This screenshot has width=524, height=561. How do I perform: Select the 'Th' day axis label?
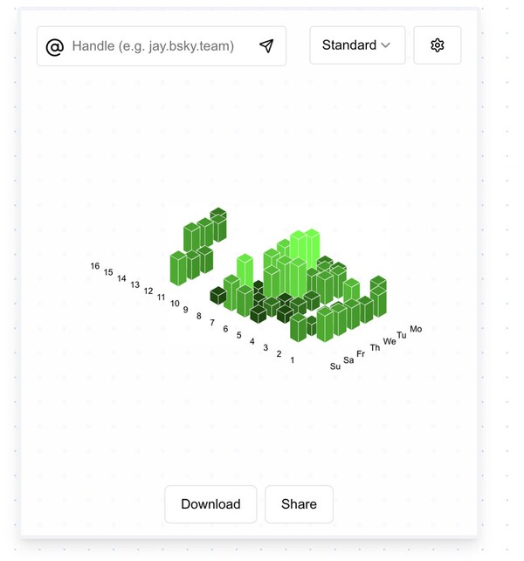(375, 347)
